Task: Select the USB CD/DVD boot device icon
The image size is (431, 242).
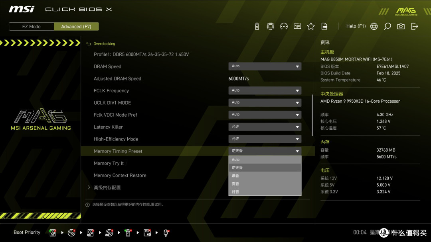Action: point(109,233)
